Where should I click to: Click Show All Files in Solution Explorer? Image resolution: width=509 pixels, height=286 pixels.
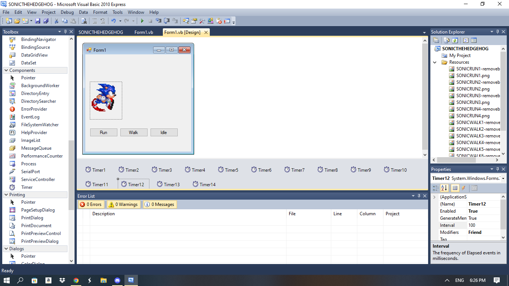(447, 40)
